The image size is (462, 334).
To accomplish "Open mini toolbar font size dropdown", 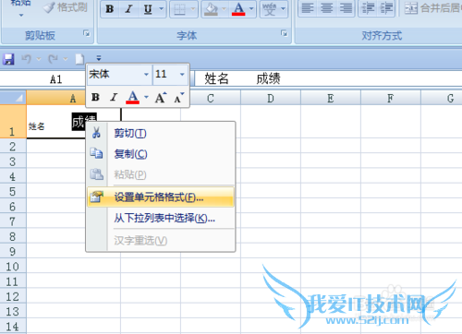I will click(x=182, y=75).
